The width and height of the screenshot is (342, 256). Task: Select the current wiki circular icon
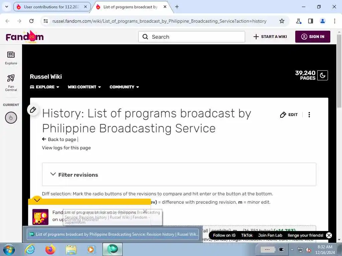click(11, 118)
